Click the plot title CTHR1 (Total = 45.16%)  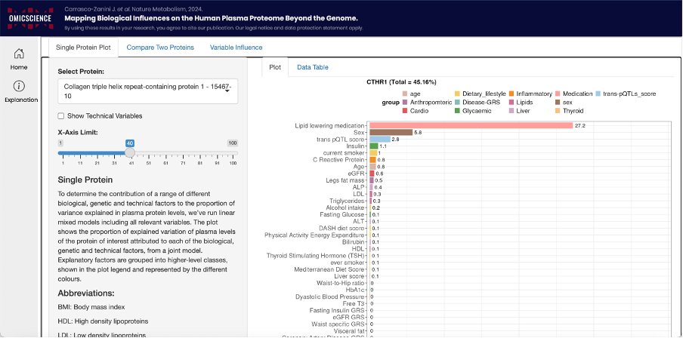click(x=401, y=82)
